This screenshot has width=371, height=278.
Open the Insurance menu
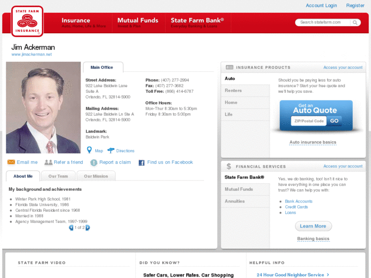coord(84,23)
